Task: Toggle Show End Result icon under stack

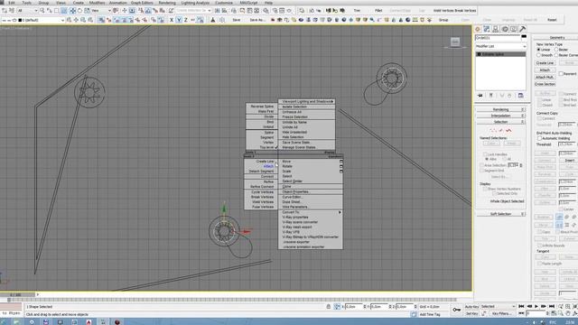Action: pyautogui.click(x=491, y=96)
